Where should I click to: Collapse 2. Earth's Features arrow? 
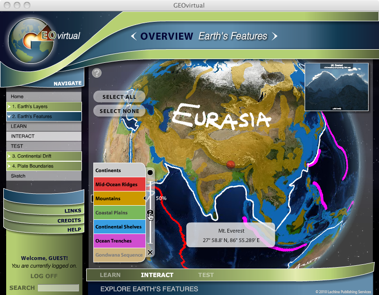[x=9, y=116]
